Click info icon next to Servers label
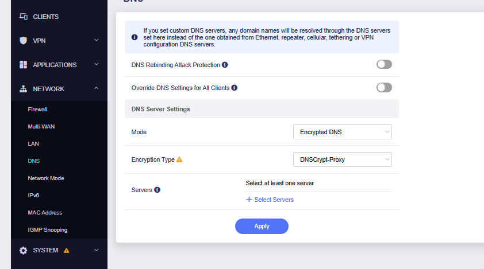Viewport: 484px width, 269px height. point(157,190)
